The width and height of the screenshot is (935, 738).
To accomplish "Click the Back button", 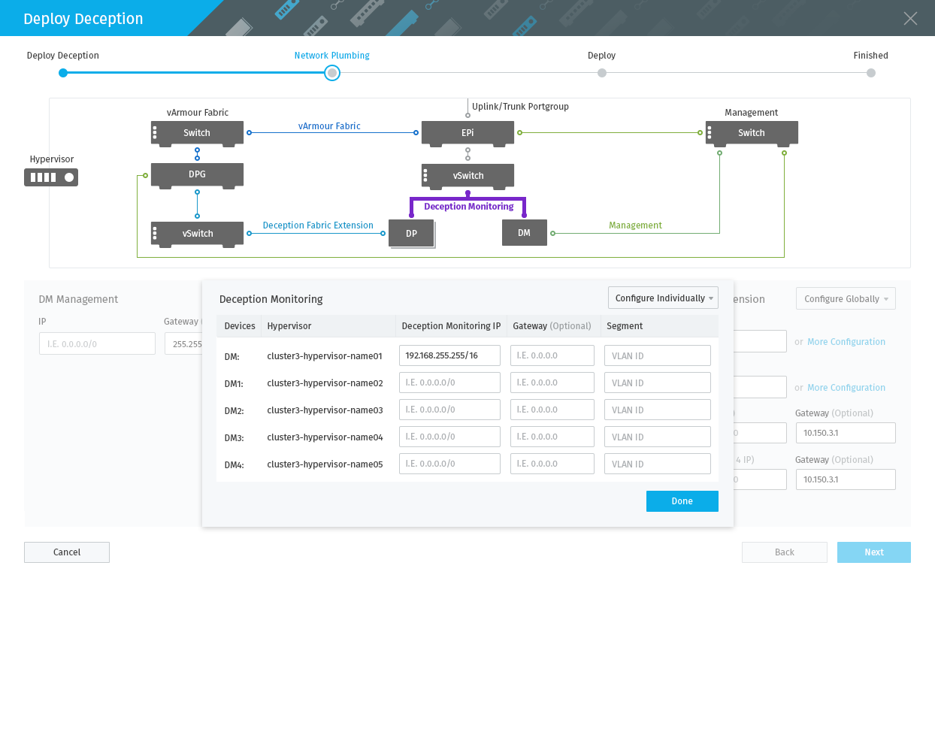I will (x=785, y=552).
